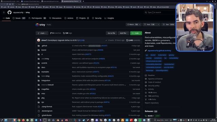Open the Discussions tab
Screen dimensions: 217x122
click(x=55, y=18)
